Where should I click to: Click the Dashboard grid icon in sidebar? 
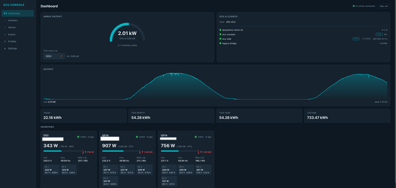5,13
